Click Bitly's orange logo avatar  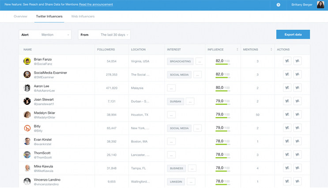27,128
